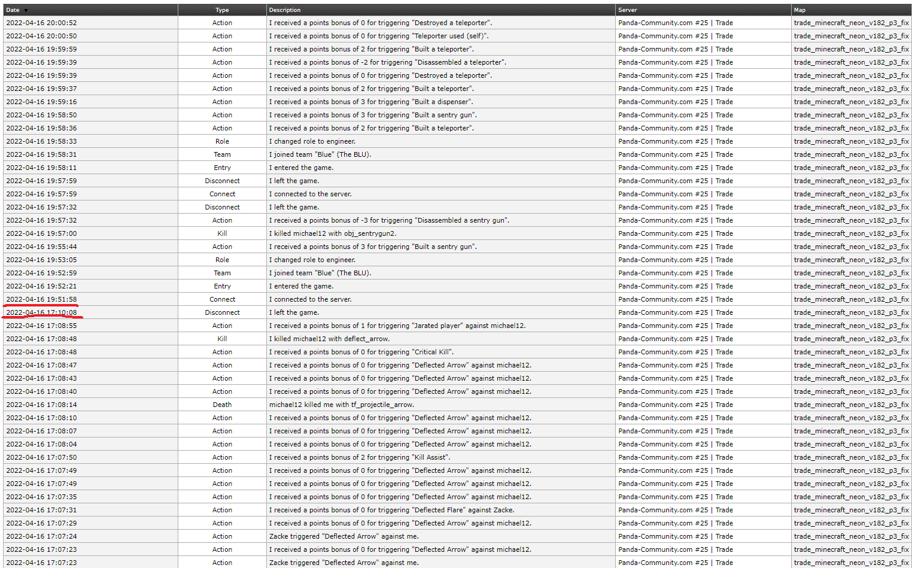The image size is (912, 568).
Task: Select the "Built a dispenser" entry
Action: point(370,102)
